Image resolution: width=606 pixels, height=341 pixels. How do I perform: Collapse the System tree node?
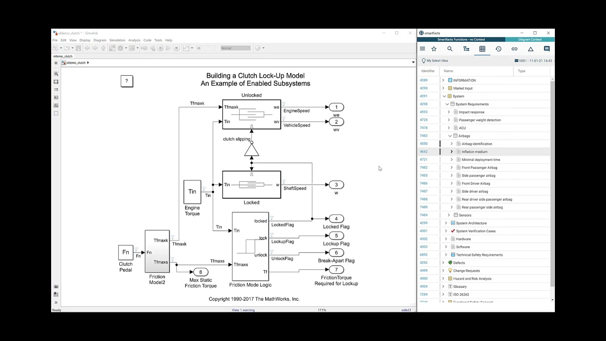click(x=444, y=96)
